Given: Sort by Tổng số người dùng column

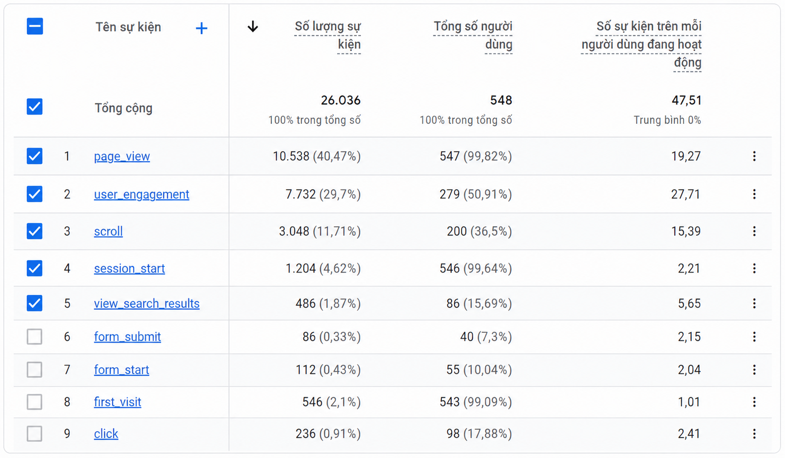Looking at the screenshot, I should 473,35.
